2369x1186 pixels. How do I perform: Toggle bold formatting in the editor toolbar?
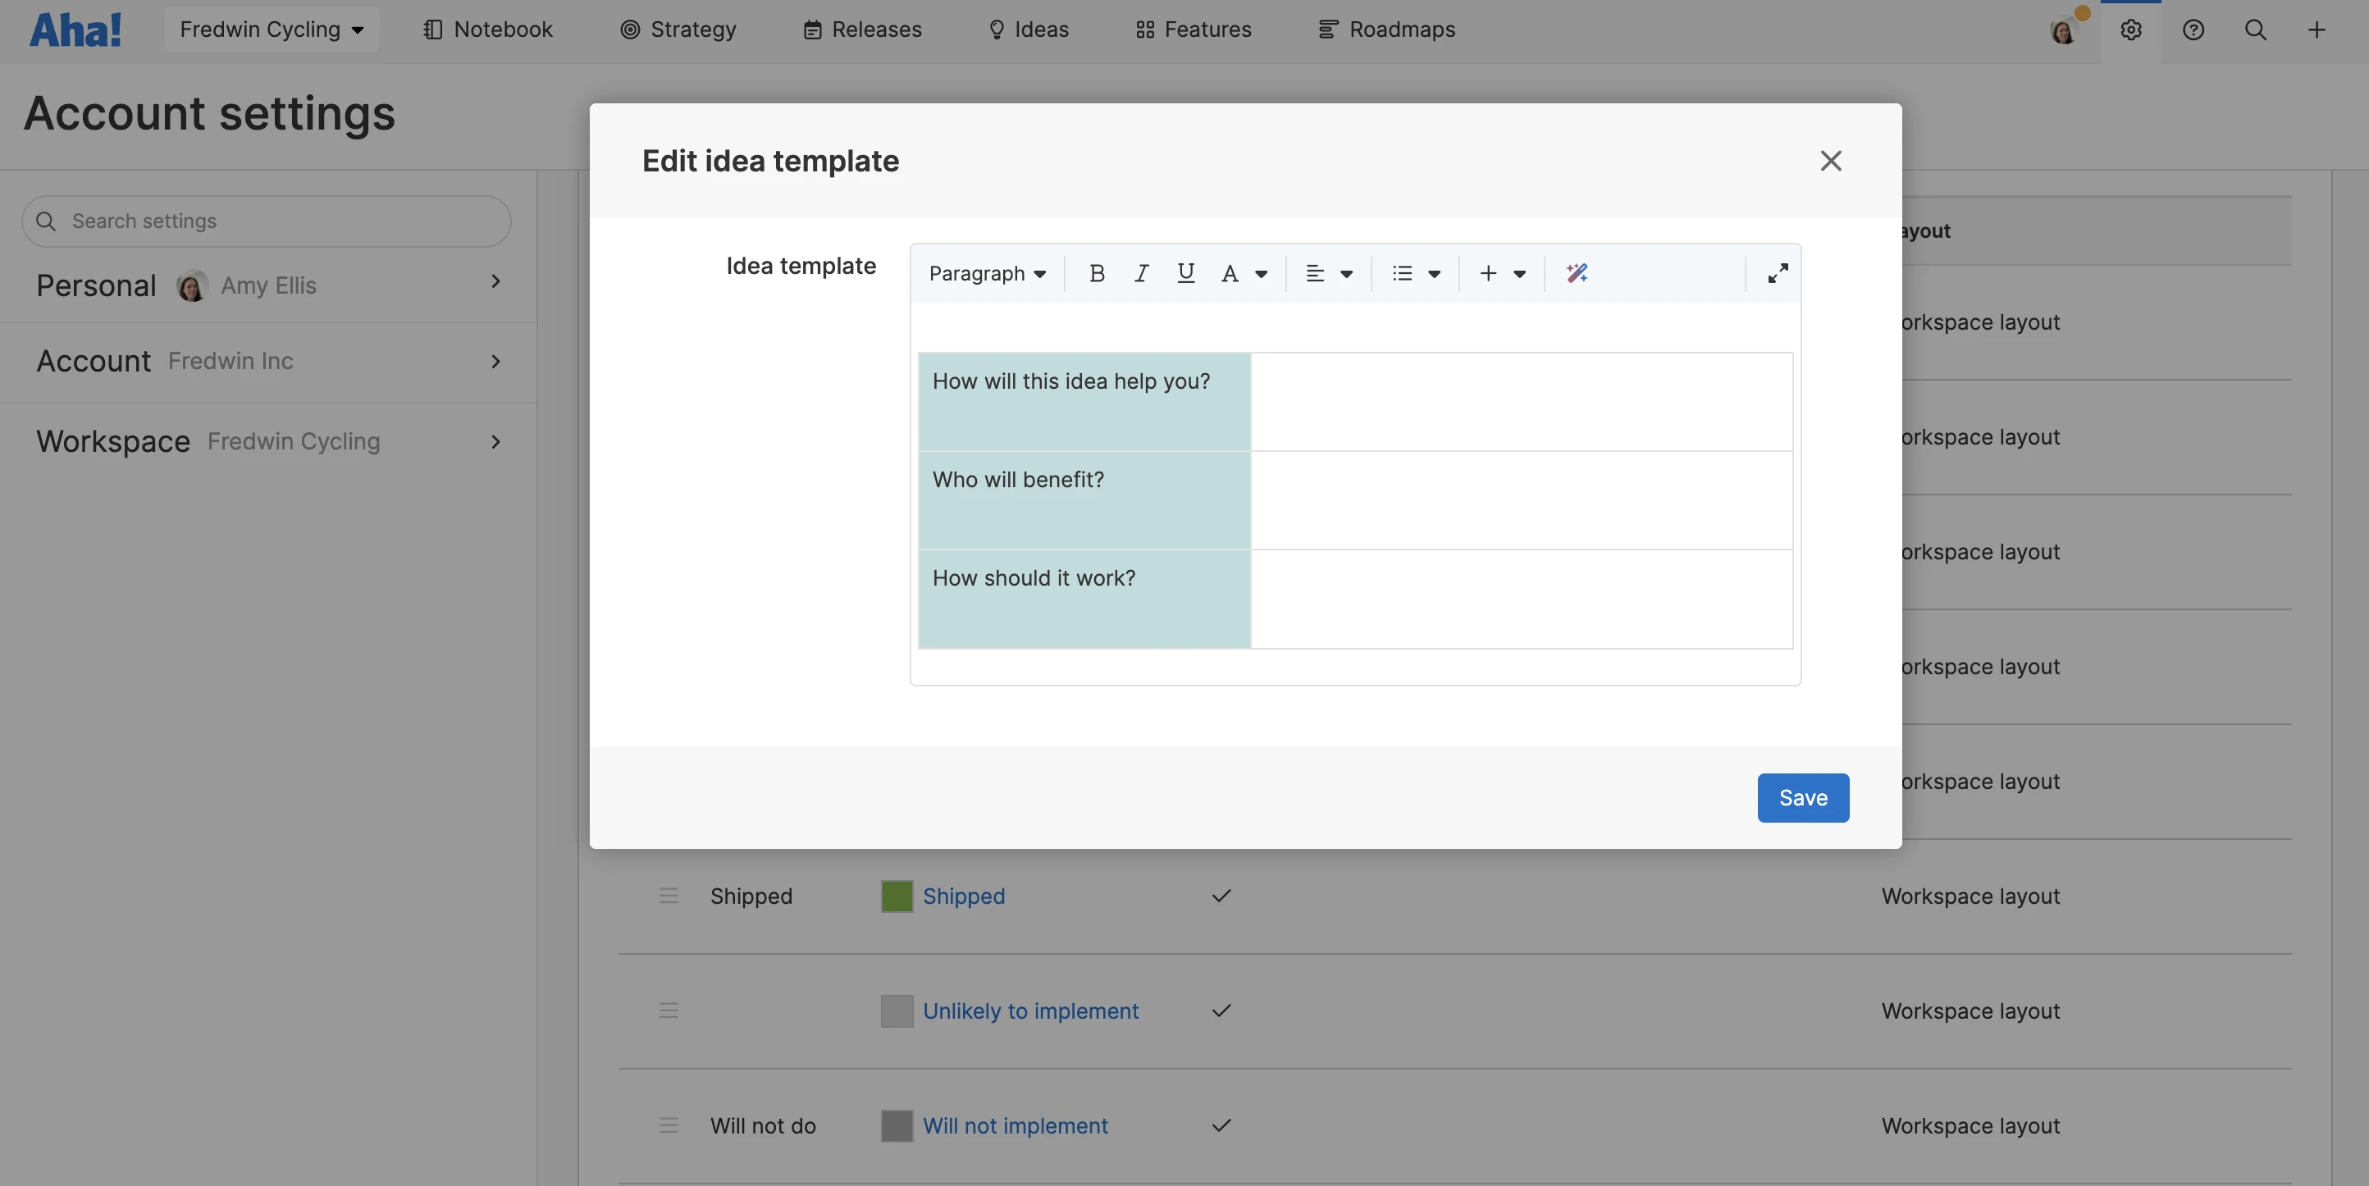(1096, 273)
